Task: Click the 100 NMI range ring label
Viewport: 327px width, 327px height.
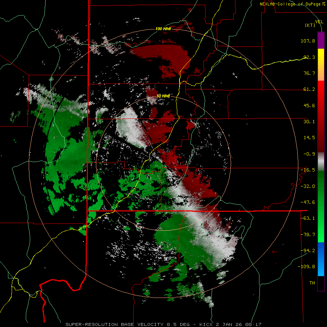Action: coord(163,29)
